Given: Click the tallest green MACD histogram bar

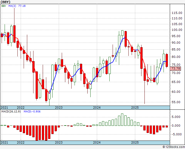Looking at the screenshot, I should (122, 120).
